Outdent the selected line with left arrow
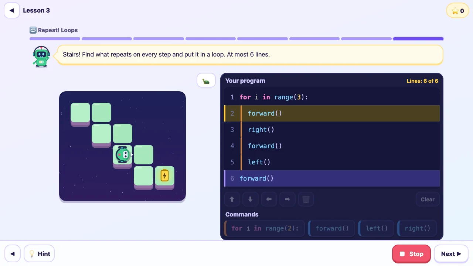The height and width of the screenshot is (266, 473). pyautogui.click(x=269, y=199)
